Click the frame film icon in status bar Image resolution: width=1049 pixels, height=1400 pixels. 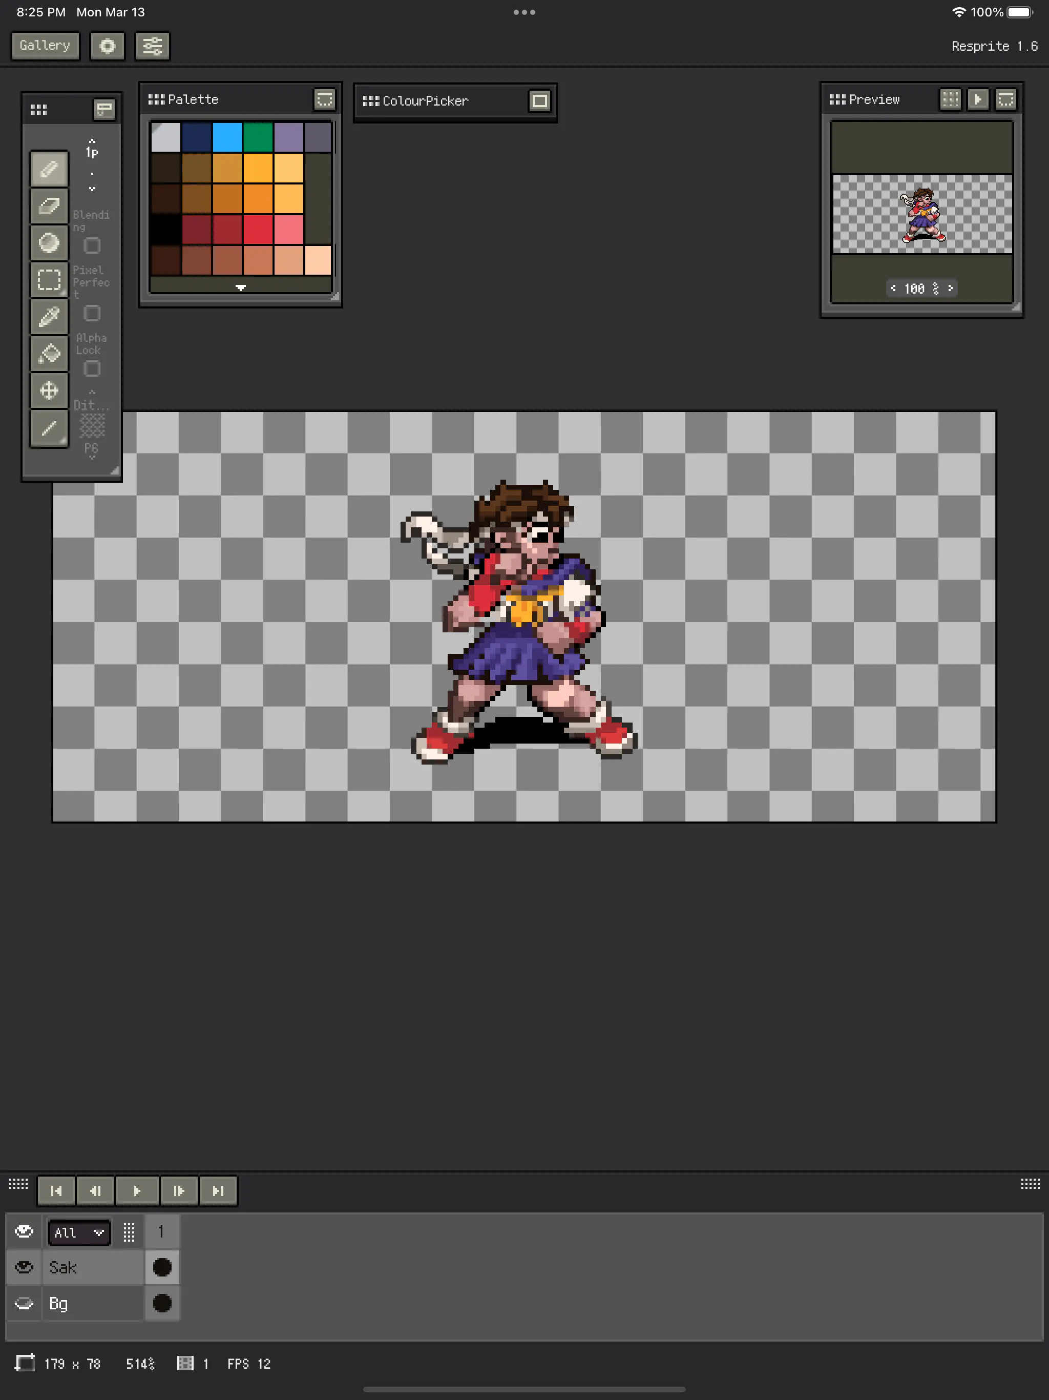coord(185,1363)
